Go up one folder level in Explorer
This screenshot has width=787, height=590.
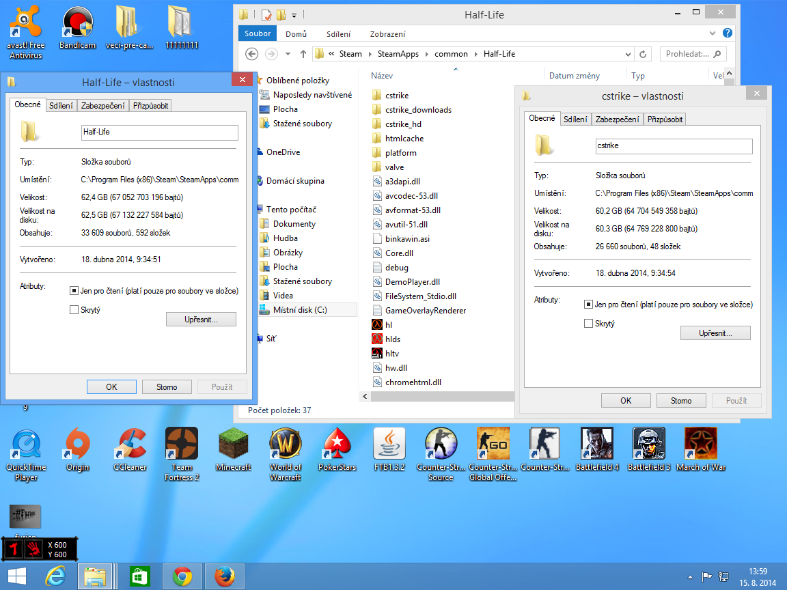(x=303, y=54)
